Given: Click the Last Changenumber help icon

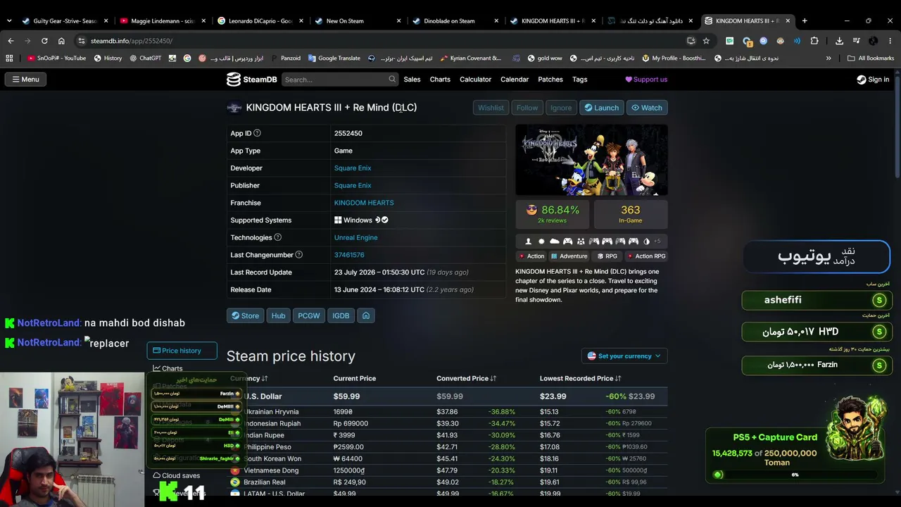Looking at the screenshot, I should click(299, 255).
